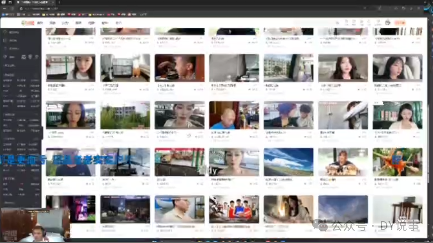Open the stream showing a pet cage

tap(125, 68)
